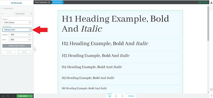Open the Abhaya Libre font dropdown

coord(17,30)
